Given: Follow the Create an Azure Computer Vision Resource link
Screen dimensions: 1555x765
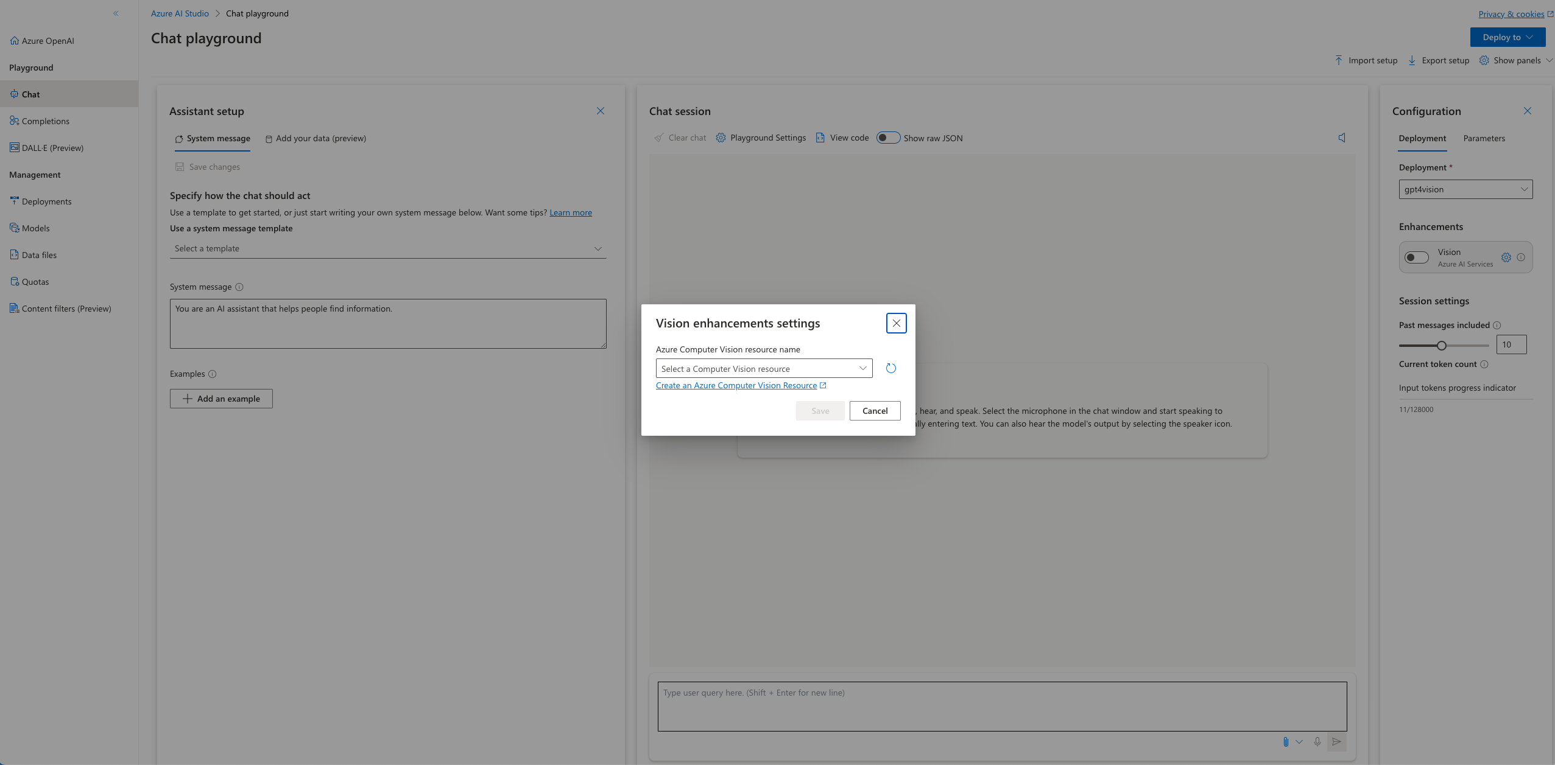Looking at the screenshot, I should coord(736,385).
